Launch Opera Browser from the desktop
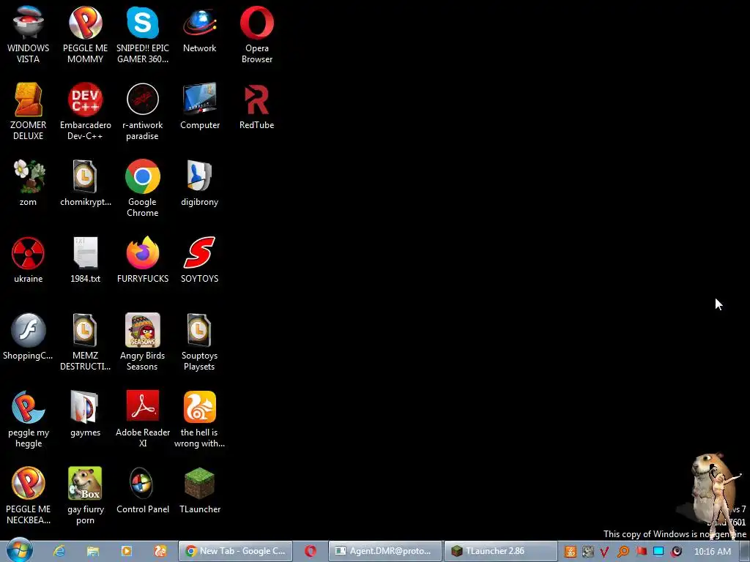750x562 pixels. [257, 34]
